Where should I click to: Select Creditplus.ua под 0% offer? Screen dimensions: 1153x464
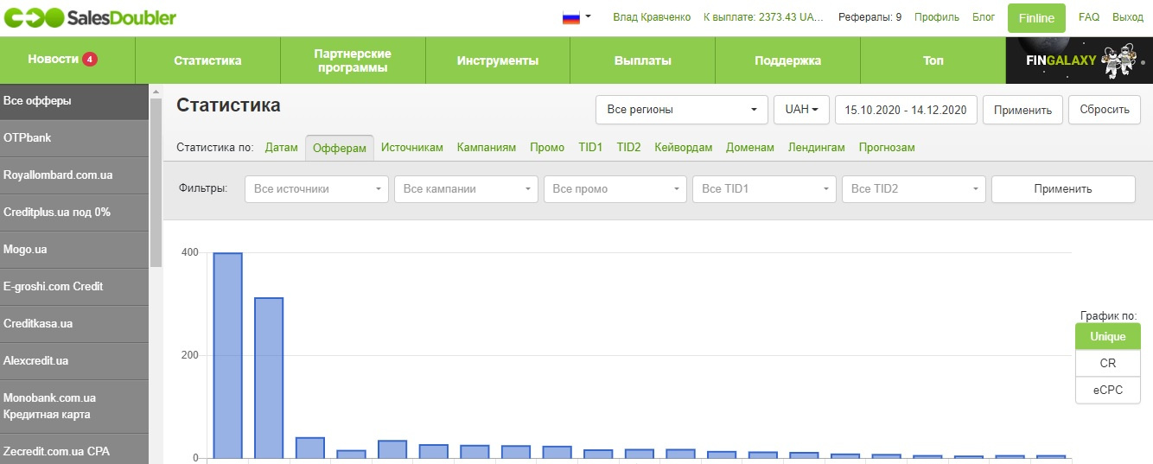click(x=74, y=213)
